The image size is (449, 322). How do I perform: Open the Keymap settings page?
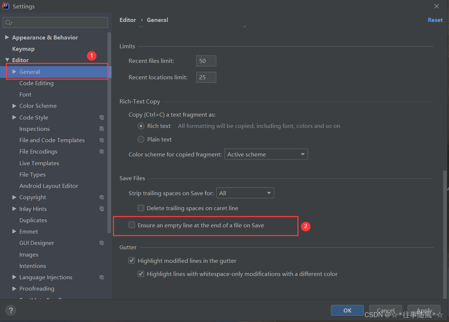(23, 49)
